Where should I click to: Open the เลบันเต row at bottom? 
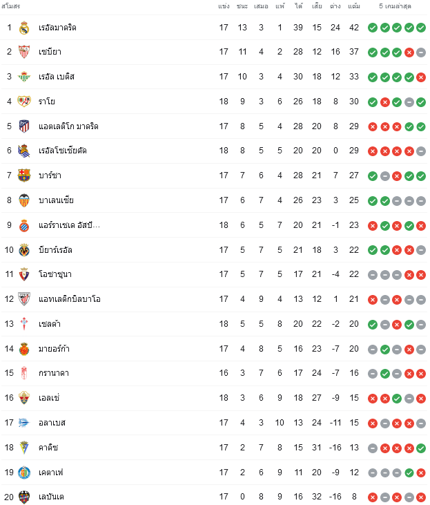pyautogui.click(x=214, y=497)
